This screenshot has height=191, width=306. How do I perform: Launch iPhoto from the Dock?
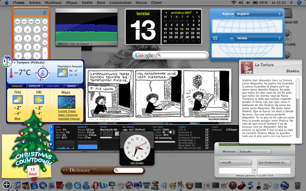(x=26, y=185)
